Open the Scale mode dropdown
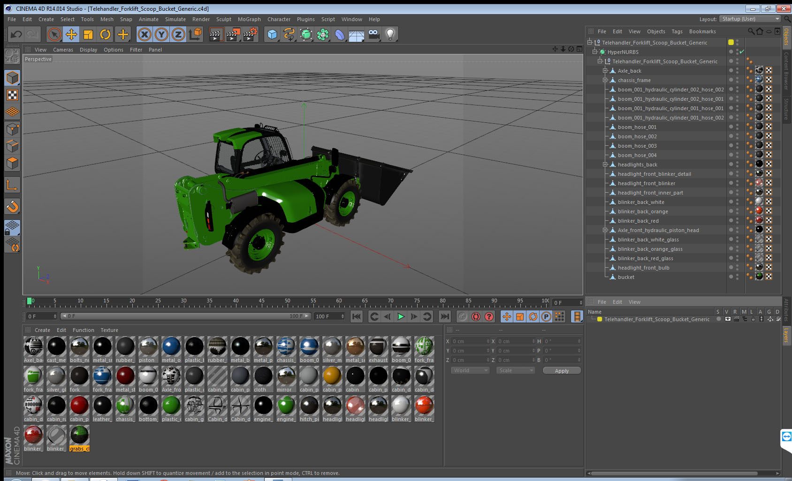The width and height of the screenshot is (792, 481). click(516, 370)
